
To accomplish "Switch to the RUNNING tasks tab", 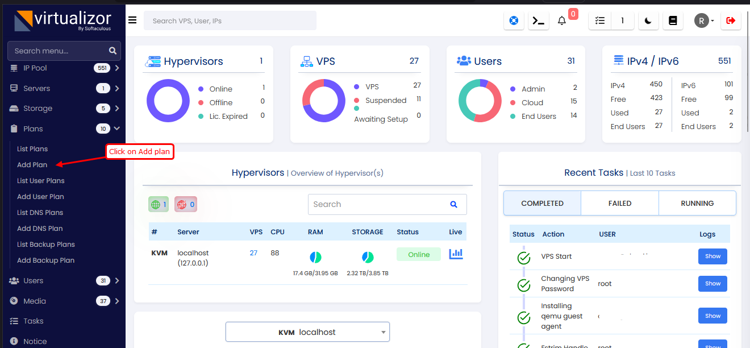I will (x=697, y=203).
